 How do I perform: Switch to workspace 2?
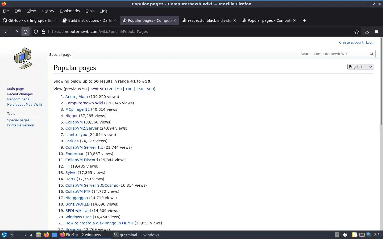pos(18,235)
